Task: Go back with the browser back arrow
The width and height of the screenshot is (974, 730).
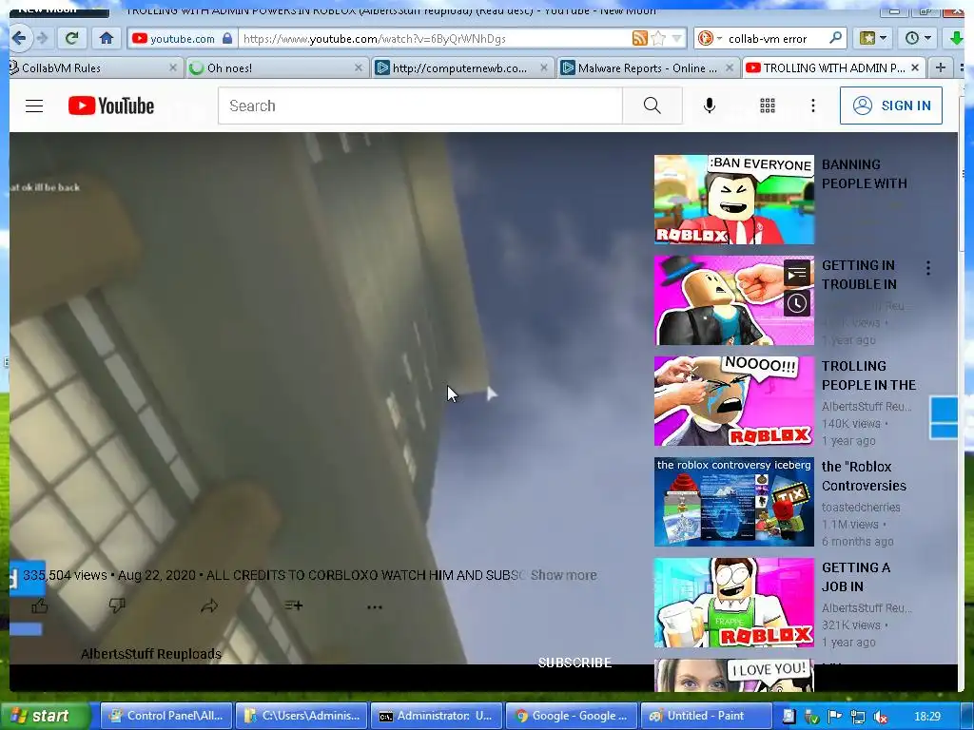Action: pyautogui.click(x=19, y=38)
